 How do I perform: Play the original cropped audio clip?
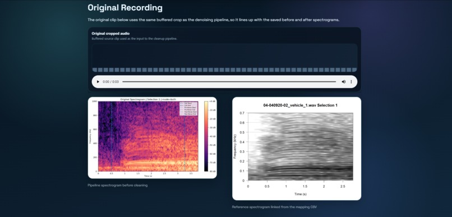pos(98,82)
